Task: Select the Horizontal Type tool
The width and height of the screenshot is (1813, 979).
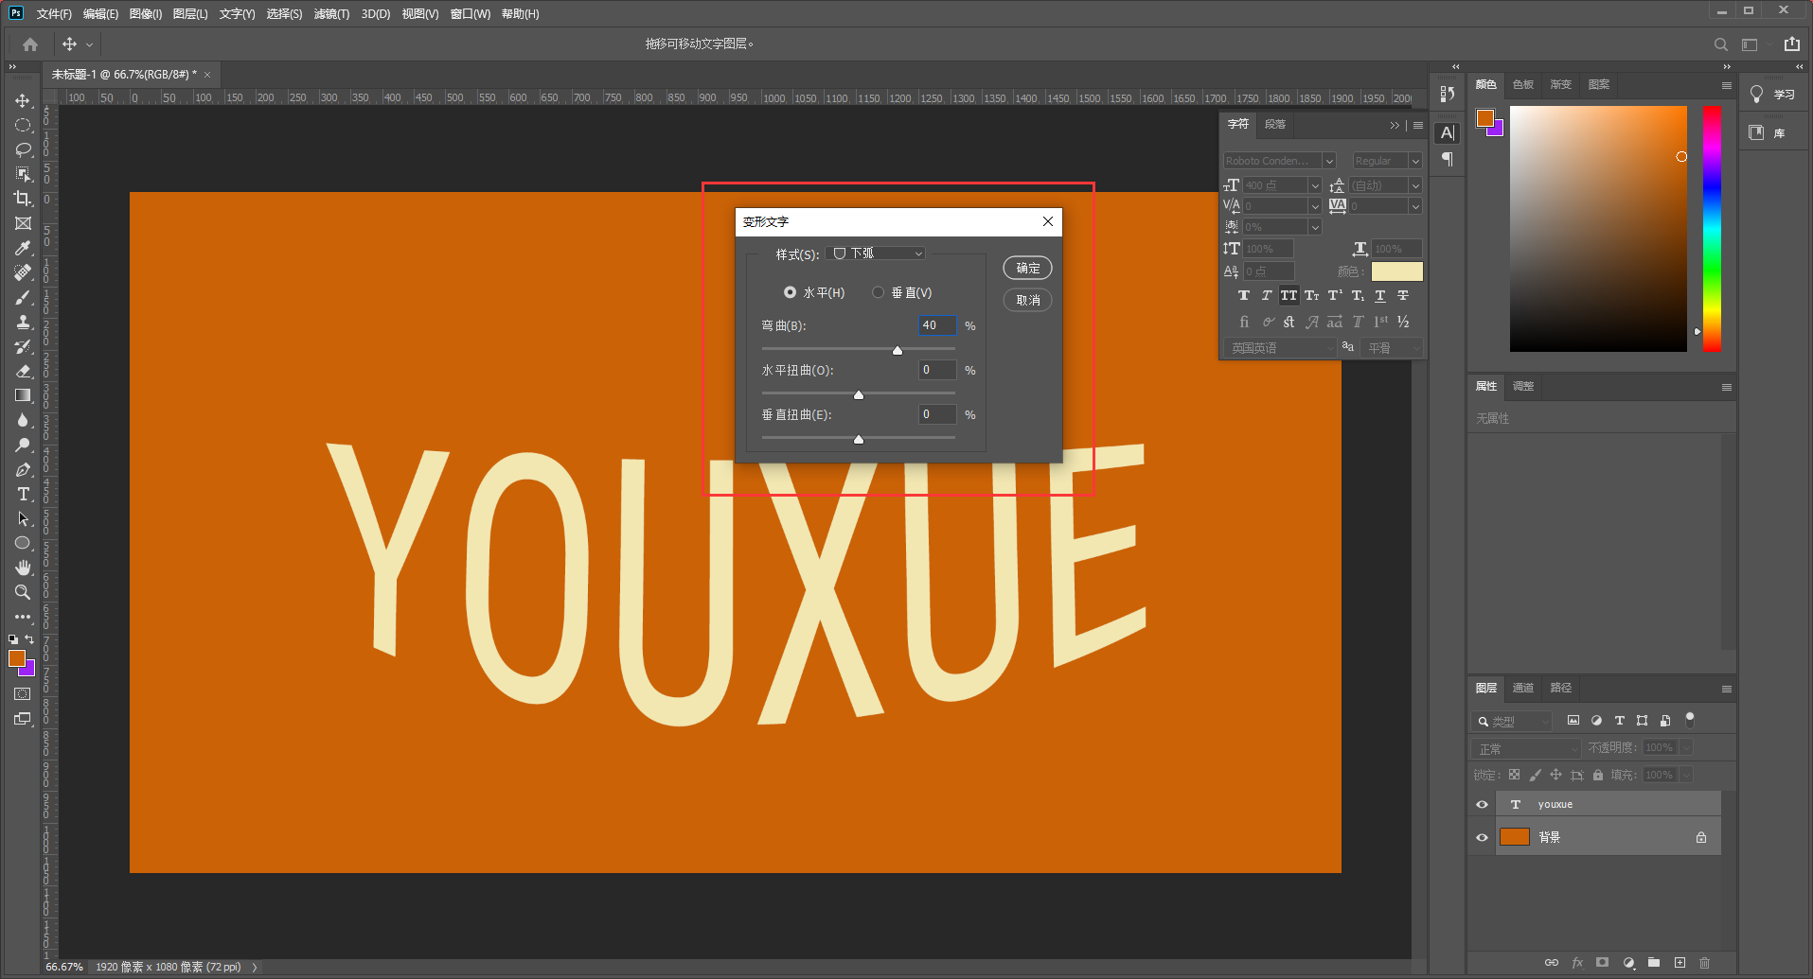Action: point(23,494)
